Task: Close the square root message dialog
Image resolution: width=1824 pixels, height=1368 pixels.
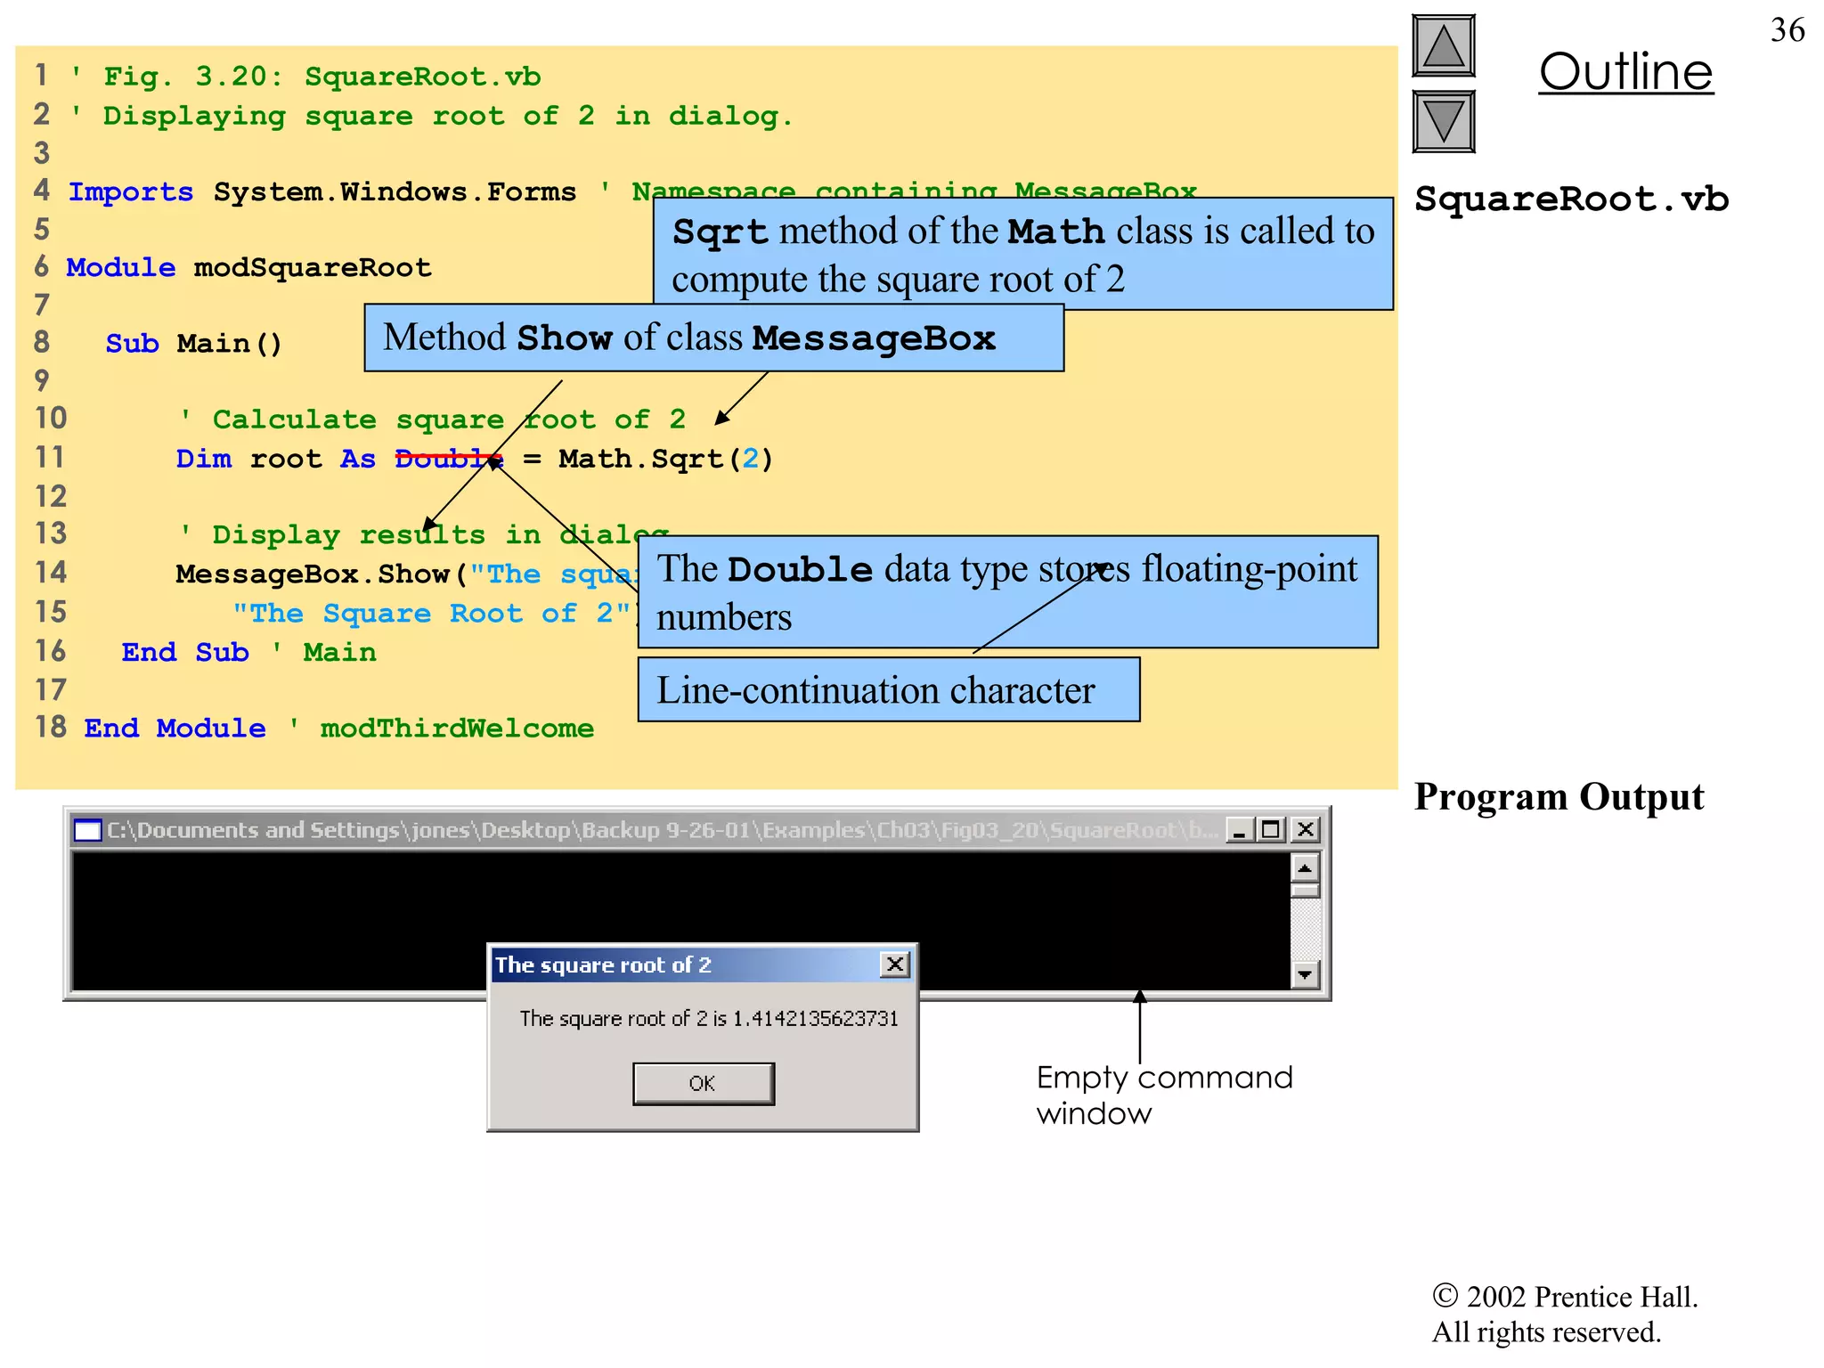Action: 895,965
